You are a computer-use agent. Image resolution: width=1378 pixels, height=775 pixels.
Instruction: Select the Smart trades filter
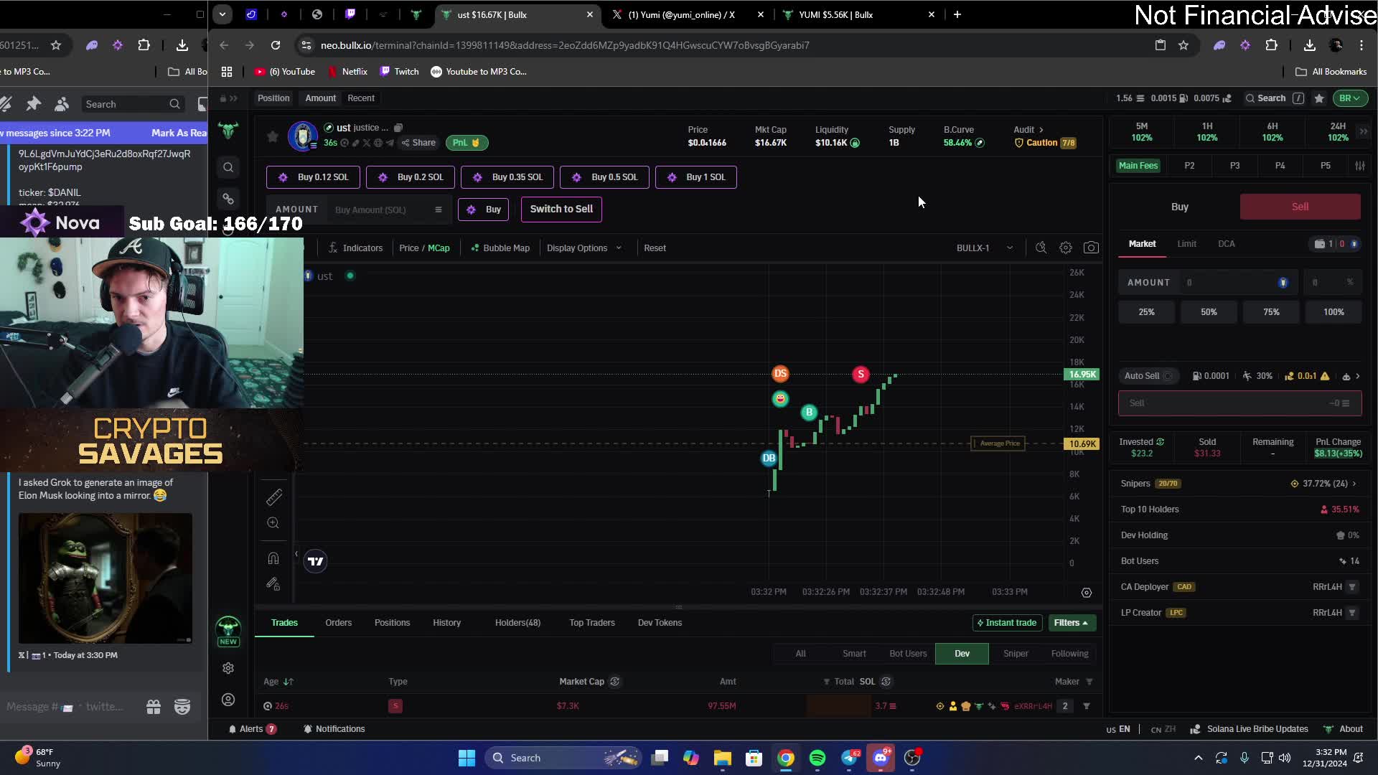coord(854,654)
